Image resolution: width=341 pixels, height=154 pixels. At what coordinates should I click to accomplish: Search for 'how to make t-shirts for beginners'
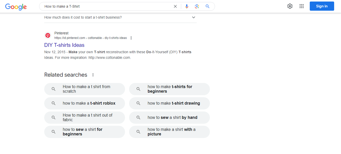169,89
